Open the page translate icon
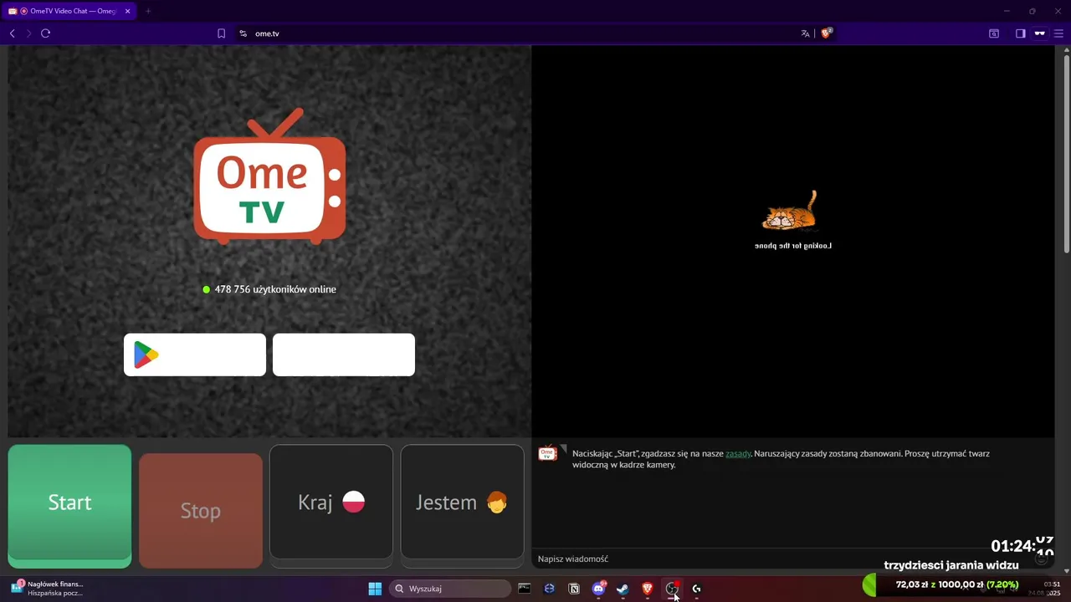 click(805, 33)
